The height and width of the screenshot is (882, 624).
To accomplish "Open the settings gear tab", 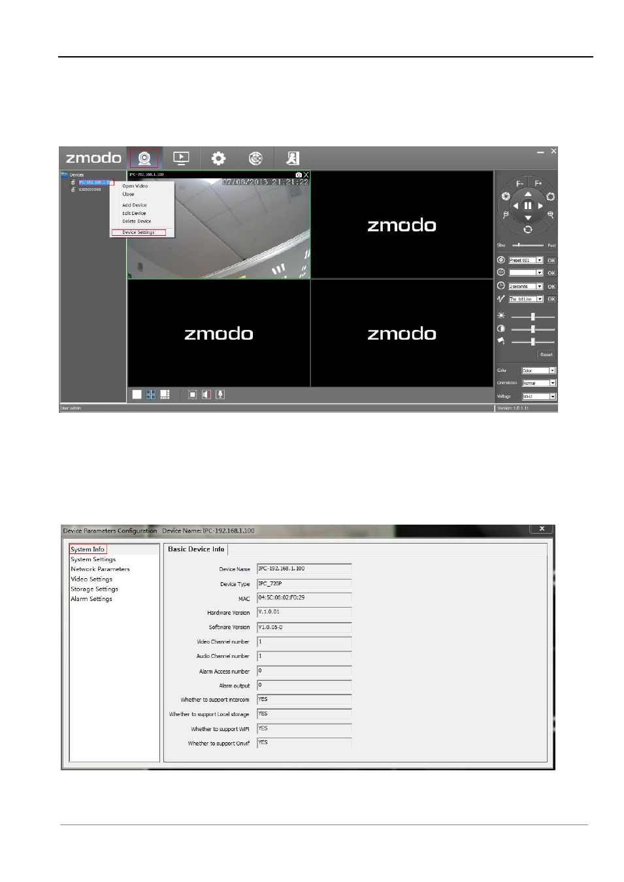I will (x=218, y=158).
